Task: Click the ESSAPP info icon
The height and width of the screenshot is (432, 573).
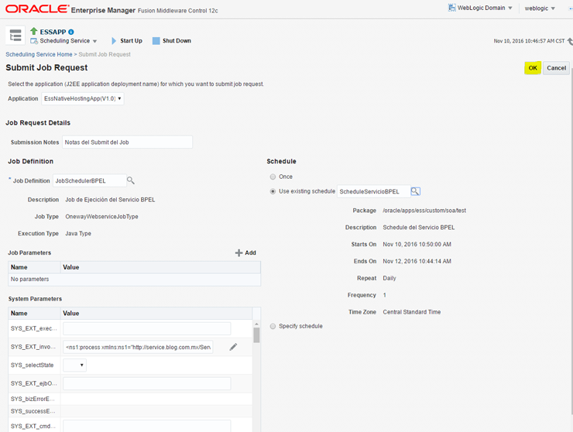Action: pyautogui.click(x=71, y=32)
